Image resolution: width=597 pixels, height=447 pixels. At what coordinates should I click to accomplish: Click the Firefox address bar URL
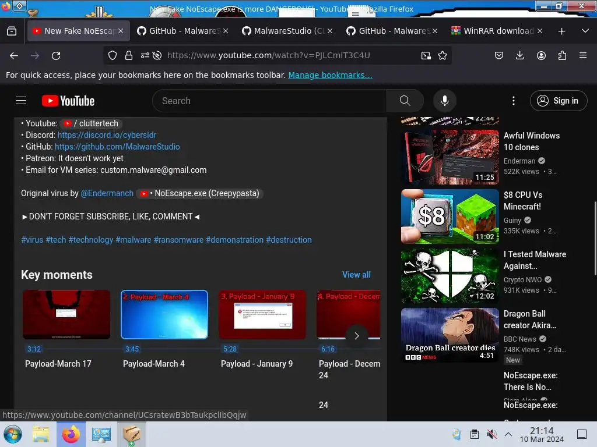pyautogui.click(x=268, y=55)
